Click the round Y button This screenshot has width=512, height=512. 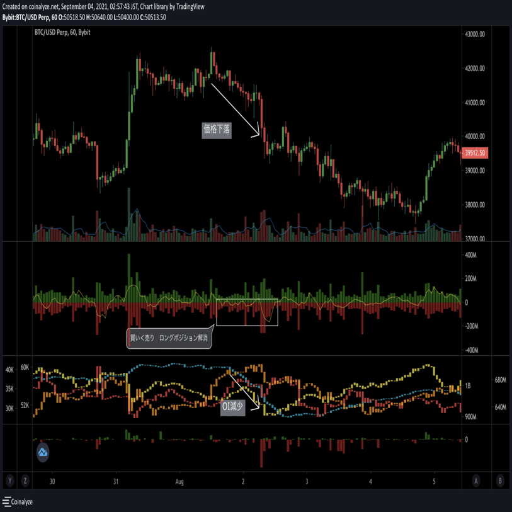click(x=10, y=481)
